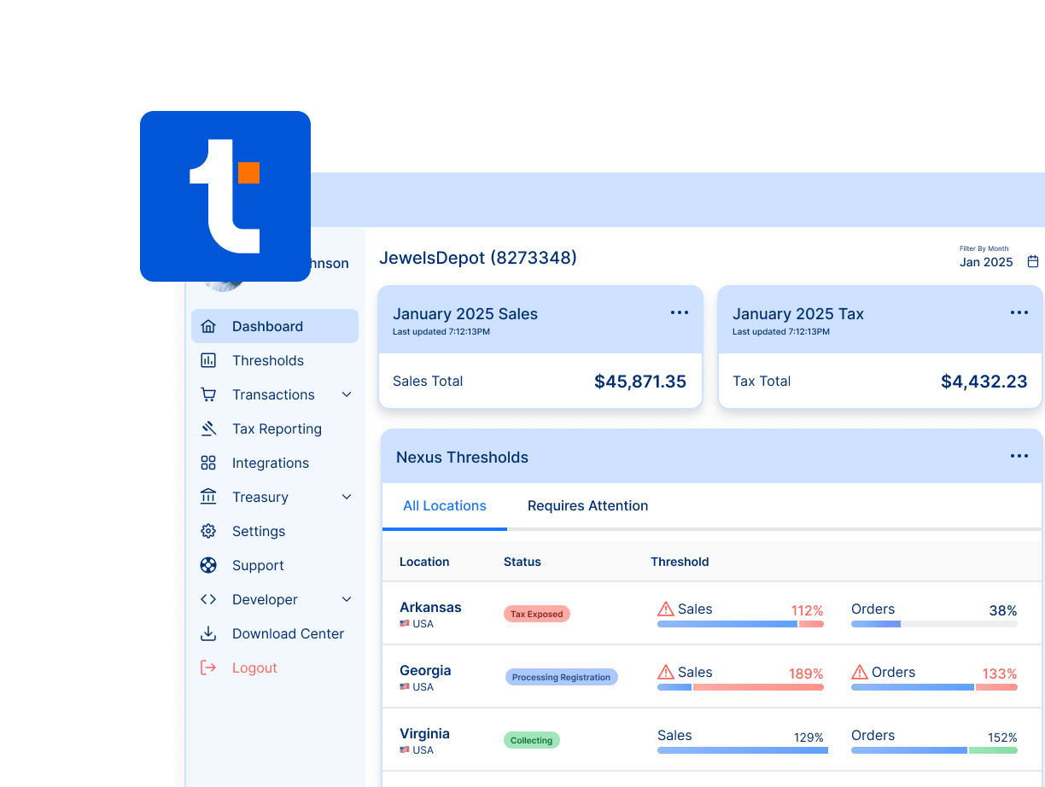Click the Virginia location name
The image size is (1045, 787).
(424, 734)
